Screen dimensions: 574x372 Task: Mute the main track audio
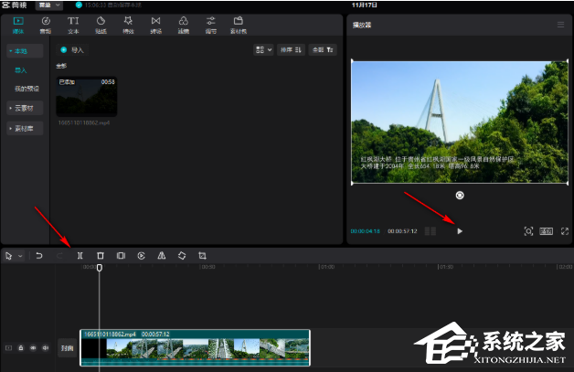point(45,348)
